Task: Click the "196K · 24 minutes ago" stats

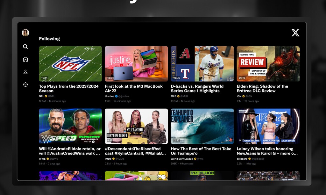Action: [x=118, y=101]
